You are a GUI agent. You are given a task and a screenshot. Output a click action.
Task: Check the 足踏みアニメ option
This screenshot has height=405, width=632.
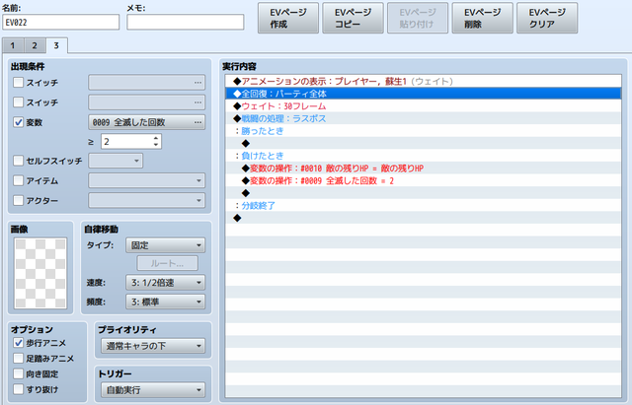[x=18, y=359]
